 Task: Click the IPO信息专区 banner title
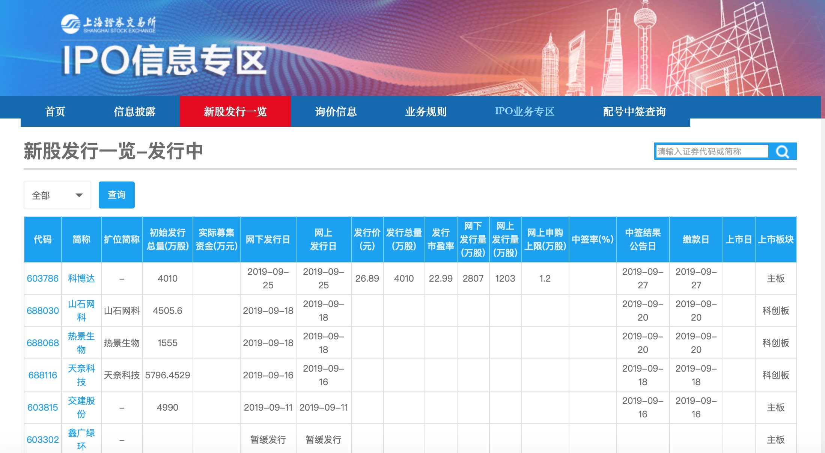[164, 60]
